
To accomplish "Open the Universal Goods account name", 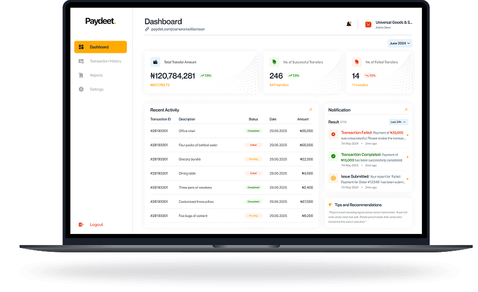I will (x=394, y=22).
